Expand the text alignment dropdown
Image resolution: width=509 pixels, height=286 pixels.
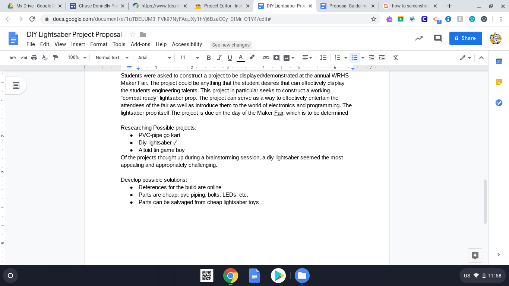(x=307, y=58)
